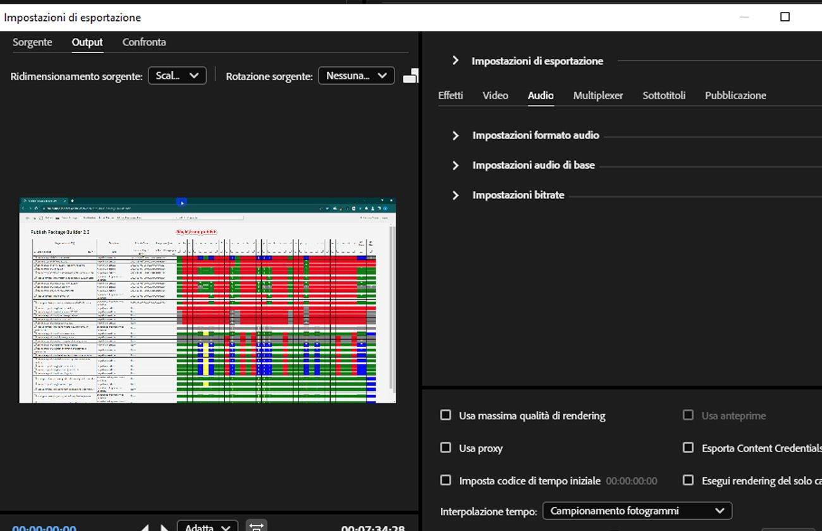Open the Adatta zoom level dropdown

coord(207,527)
